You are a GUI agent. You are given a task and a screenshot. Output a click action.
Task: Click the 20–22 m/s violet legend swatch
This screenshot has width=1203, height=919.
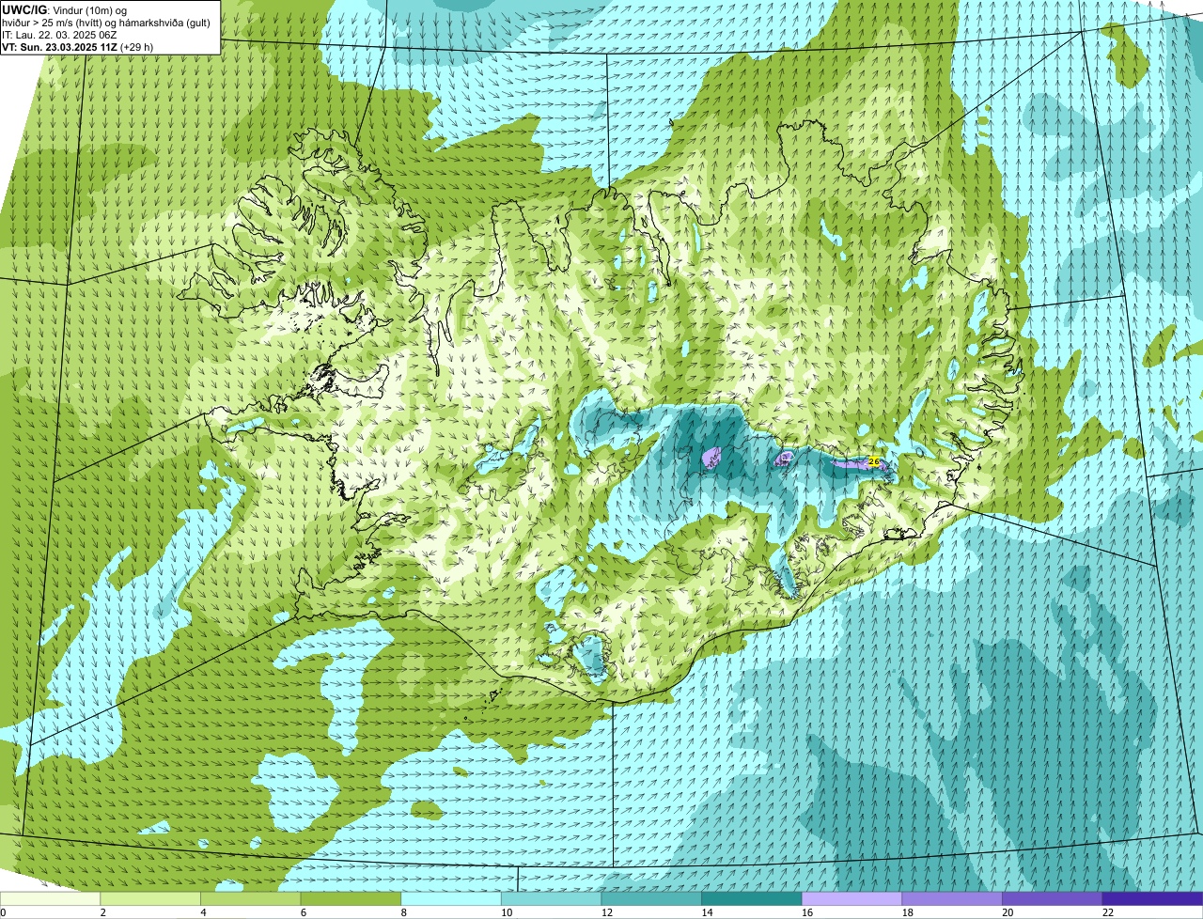pyautogui.click(x=1052, y=899)
